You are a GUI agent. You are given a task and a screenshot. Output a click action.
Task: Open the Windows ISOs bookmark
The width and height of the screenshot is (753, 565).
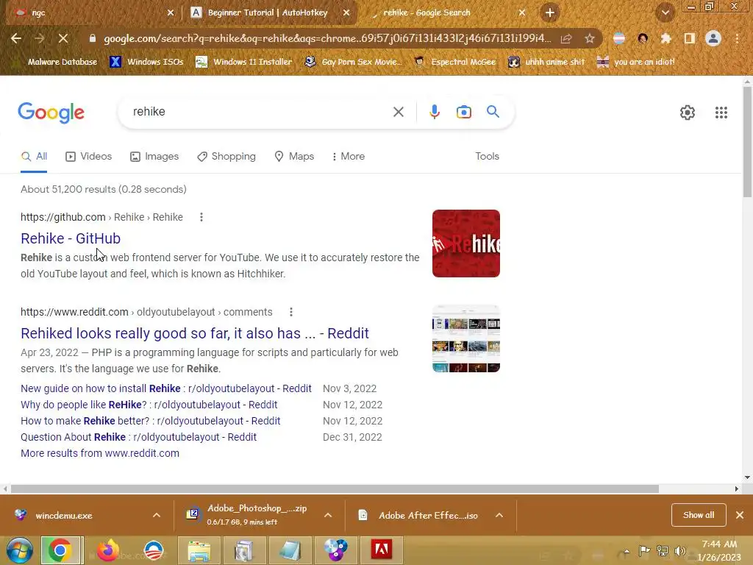[x=147, y=62]
